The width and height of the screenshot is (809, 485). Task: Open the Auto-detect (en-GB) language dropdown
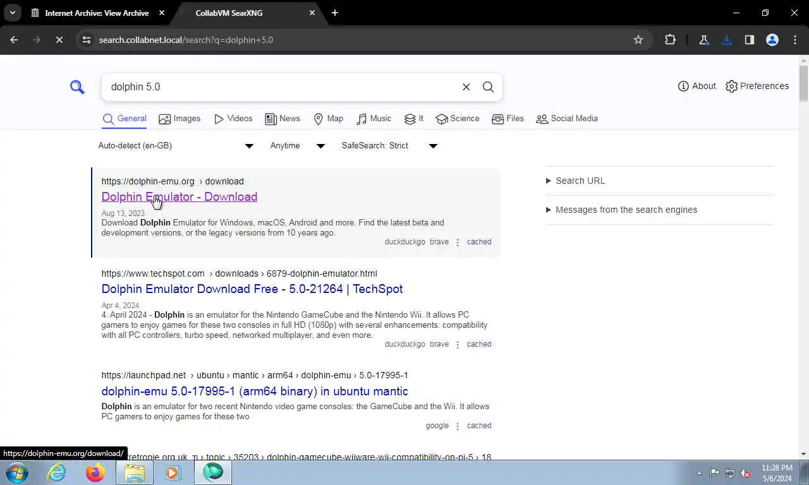(176, 146)
